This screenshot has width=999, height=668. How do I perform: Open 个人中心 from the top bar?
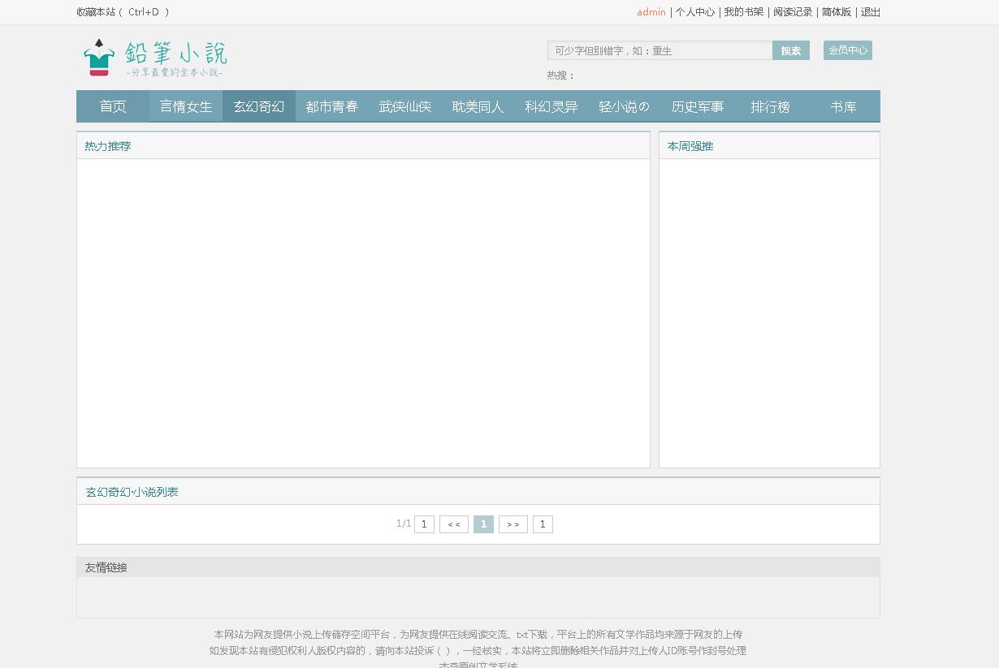click(x=695, y=12)
